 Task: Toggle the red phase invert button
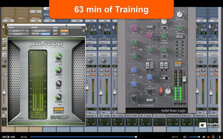pyautogui.click(x=161, y=91)
